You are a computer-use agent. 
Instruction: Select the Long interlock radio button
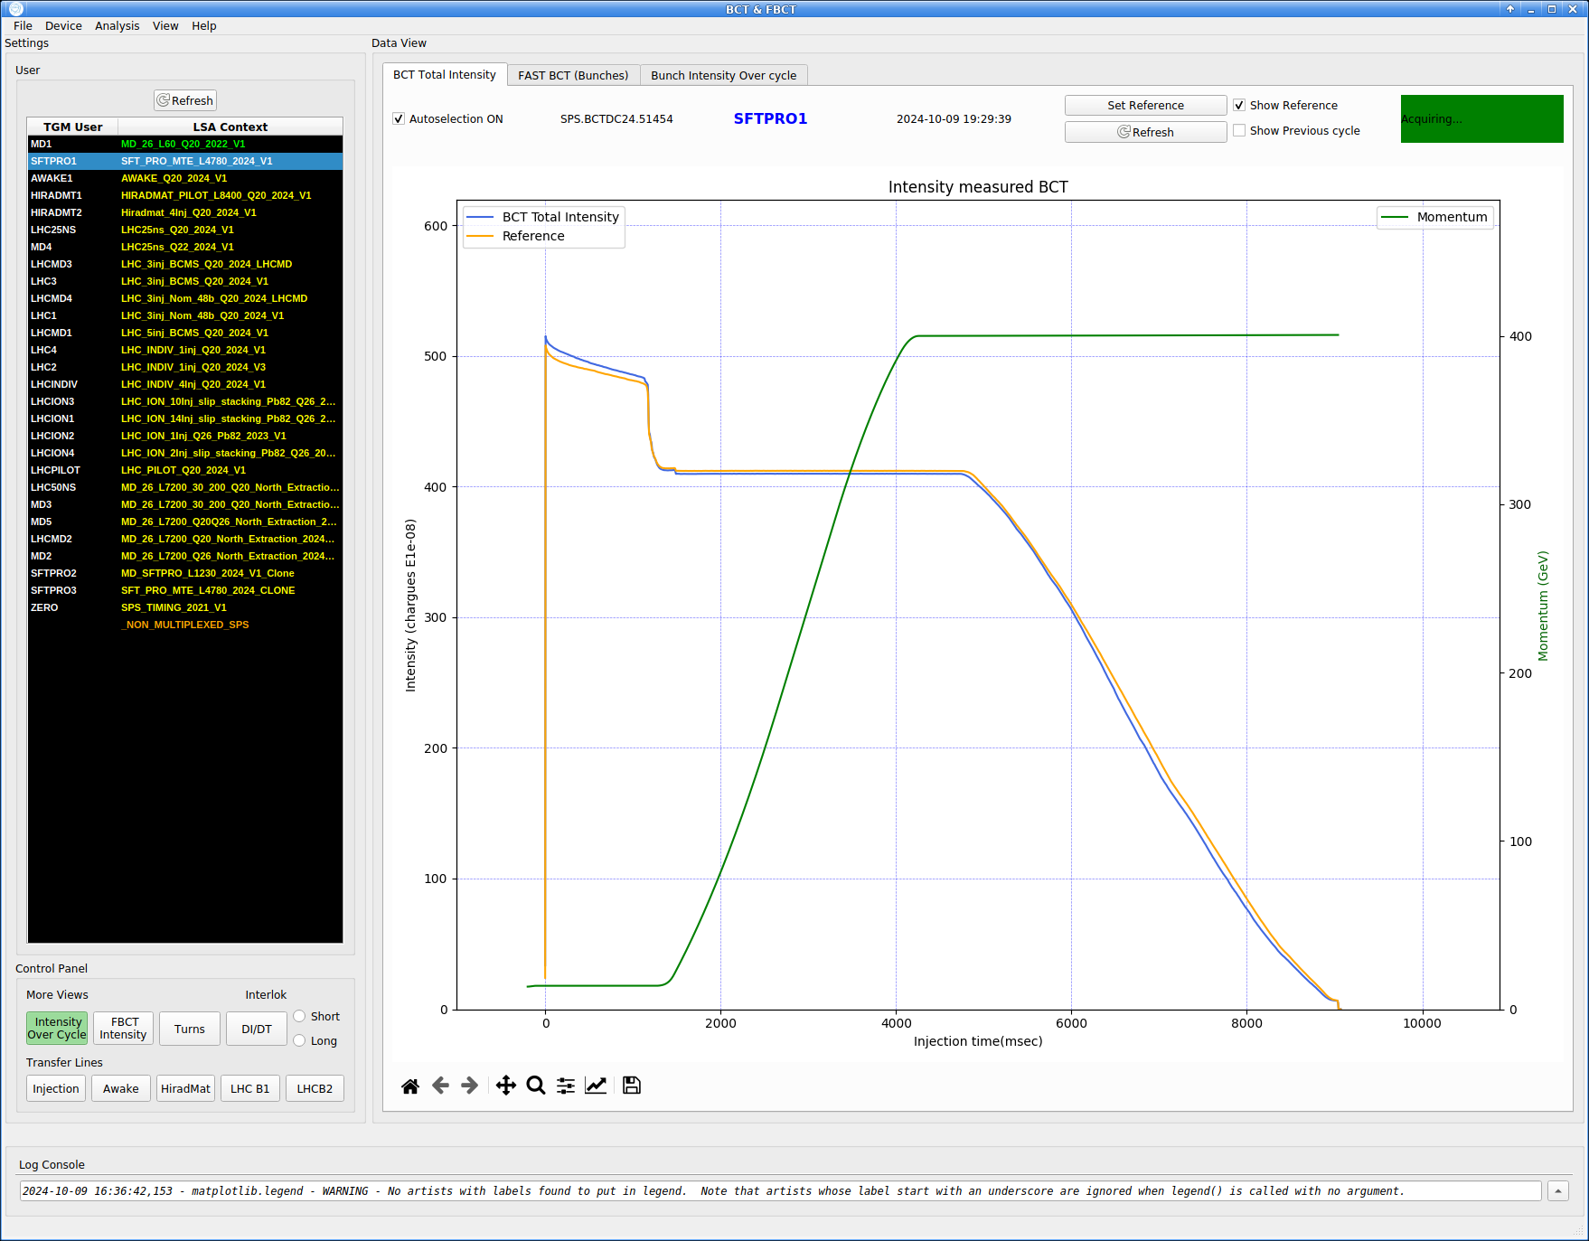click(x=300, y=1041)
